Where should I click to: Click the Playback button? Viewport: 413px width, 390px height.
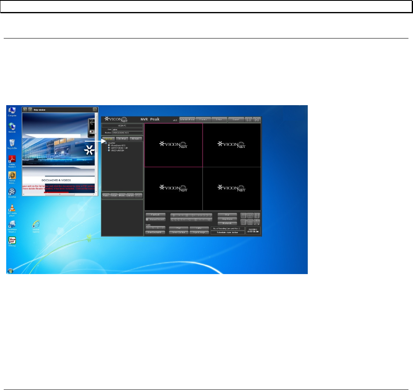(156, 215)
